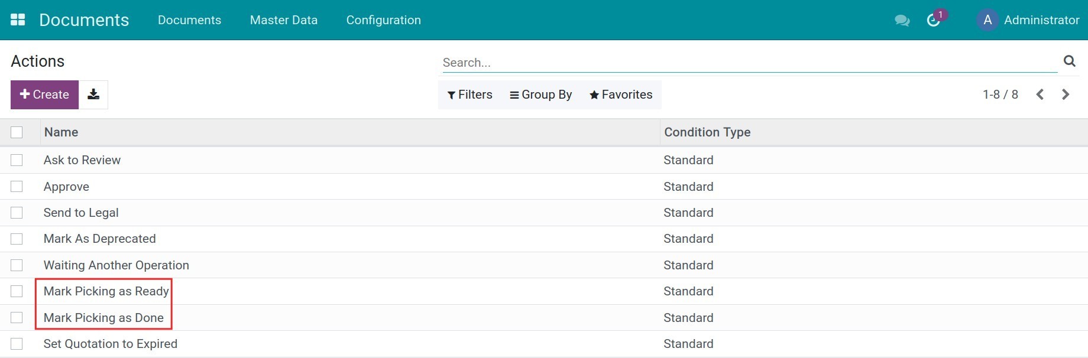Open the Send to Legal action
Screen dimensions: 1088x358
coord(81,213)
